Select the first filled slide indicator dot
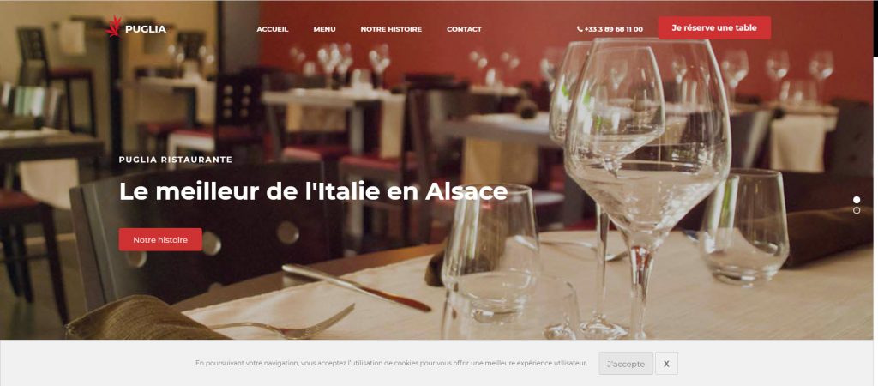The image size is (878, 386). 857,200
